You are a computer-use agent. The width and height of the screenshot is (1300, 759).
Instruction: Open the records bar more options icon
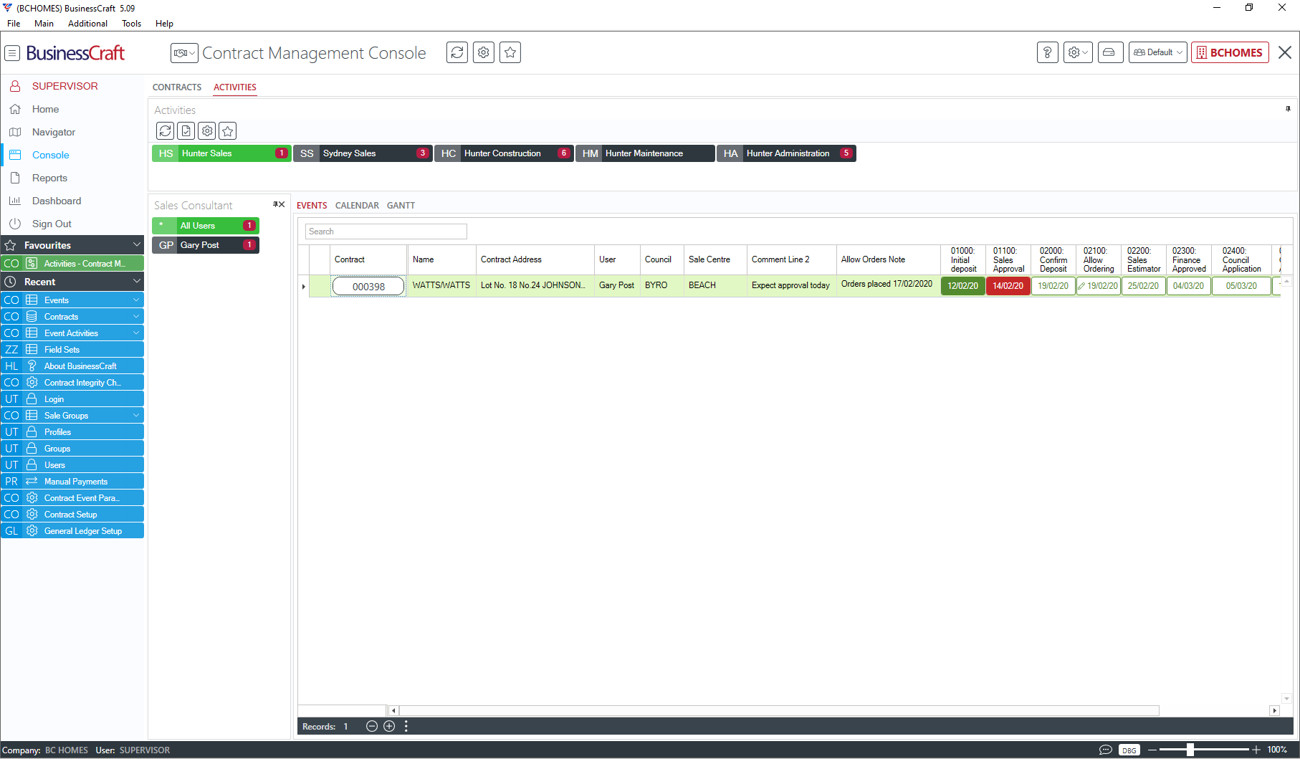tap(406, 726)
